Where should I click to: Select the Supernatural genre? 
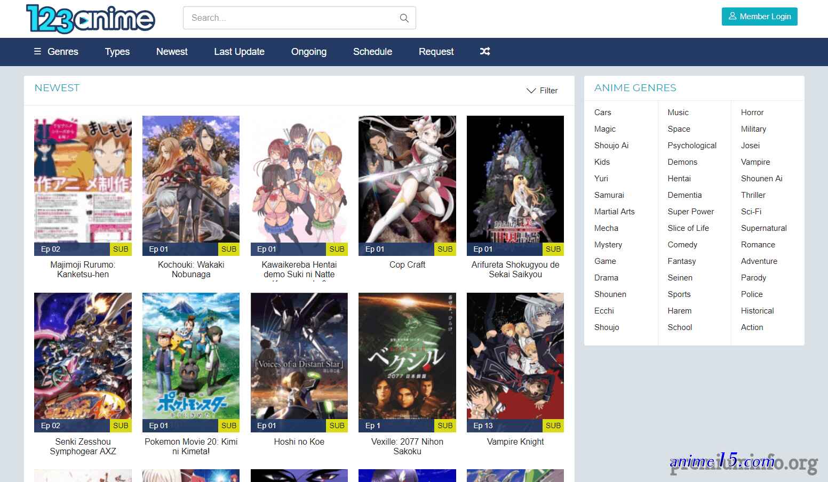click(764, 228)
